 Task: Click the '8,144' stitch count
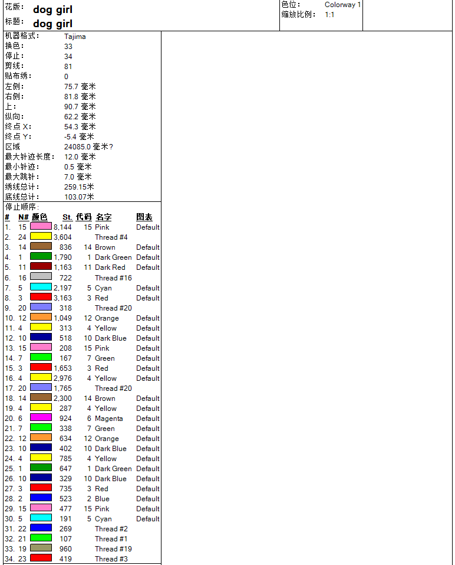(62, 227)
